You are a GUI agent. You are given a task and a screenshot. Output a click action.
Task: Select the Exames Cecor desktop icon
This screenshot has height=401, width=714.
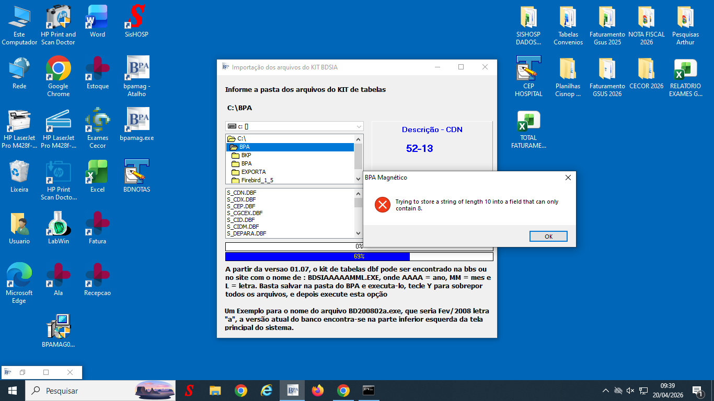tap(97, 128)
